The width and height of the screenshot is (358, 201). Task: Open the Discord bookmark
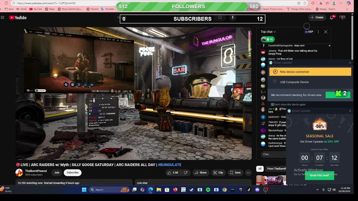click(92, 9)
